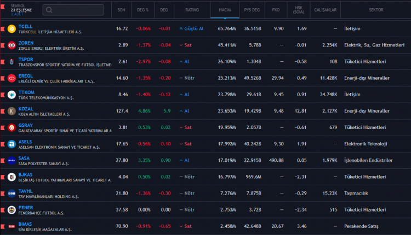Click the Galatasaray logo in GSRAY row
This screenshot has height=235, width=411.
[x=12, y=127]
